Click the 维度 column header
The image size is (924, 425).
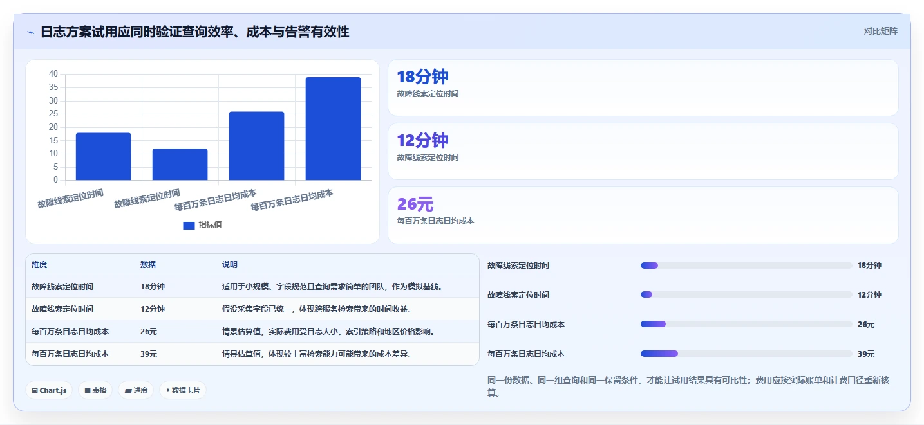pyautogui.click(x=39, y=265)
